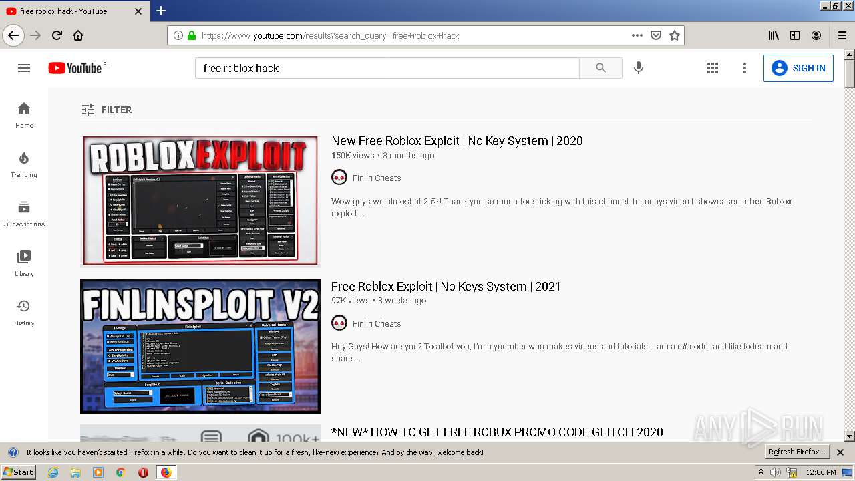855x481 pixels.
Task: Show site information icon in address bar
Action: tap(178, 35)
